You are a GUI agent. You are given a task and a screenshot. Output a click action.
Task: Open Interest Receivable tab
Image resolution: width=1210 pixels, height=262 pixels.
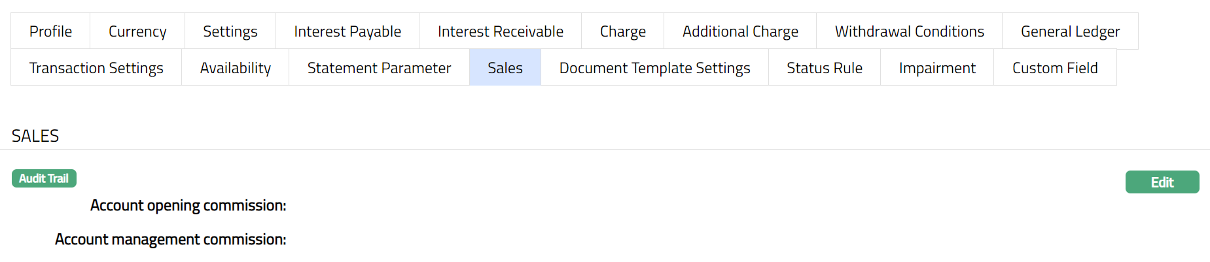(501, 31)
